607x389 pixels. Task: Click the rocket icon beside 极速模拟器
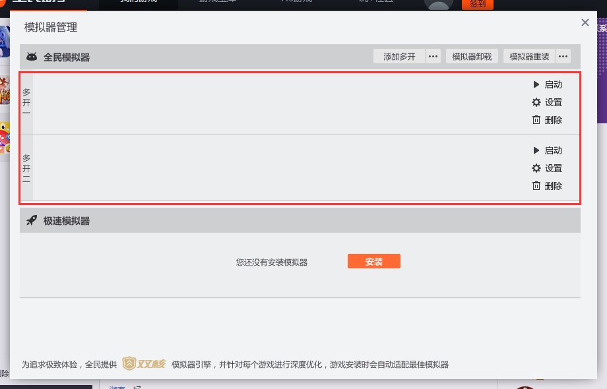click(x=32, y=220)
